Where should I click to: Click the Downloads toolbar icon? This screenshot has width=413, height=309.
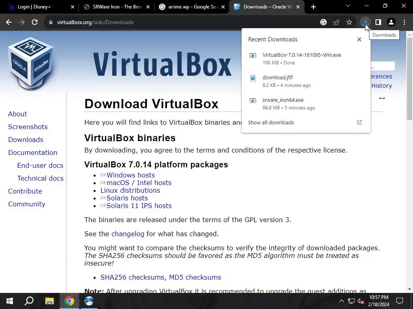365,23
